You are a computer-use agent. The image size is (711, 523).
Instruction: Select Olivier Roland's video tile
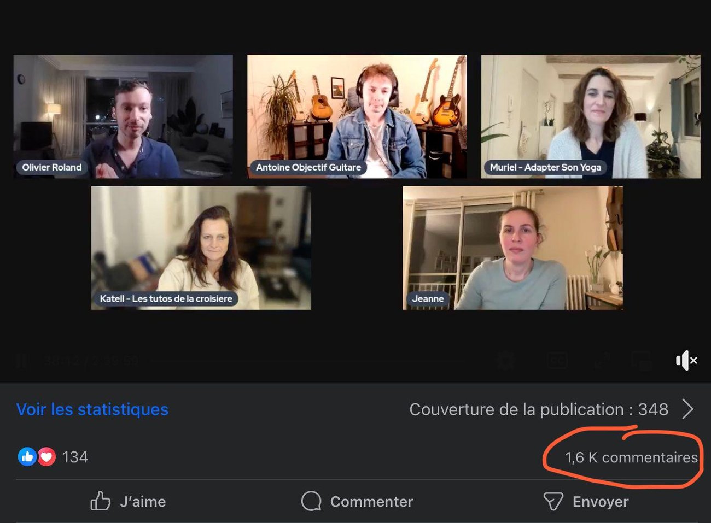coord(123,116)
